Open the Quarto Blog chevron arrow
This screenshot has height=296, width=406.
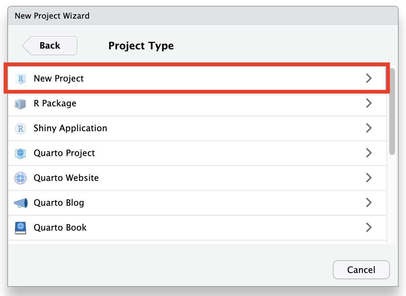pyautogui.click(x=369, y=203)
